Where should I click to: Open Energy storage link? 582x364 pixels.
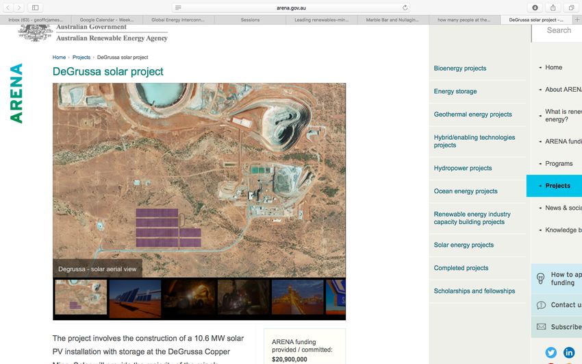pyautogui.click(x=455, y=91)
